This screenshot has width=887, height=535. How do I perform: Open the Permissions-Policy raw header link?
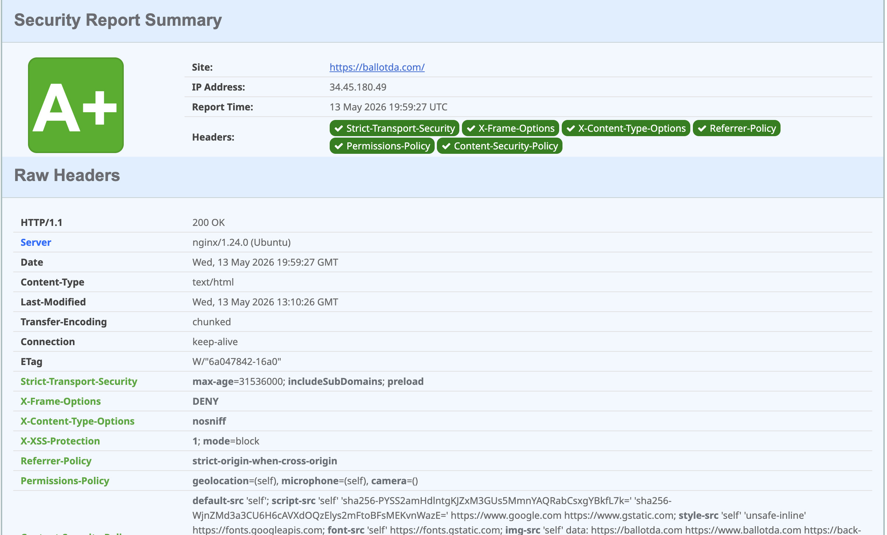65,481
